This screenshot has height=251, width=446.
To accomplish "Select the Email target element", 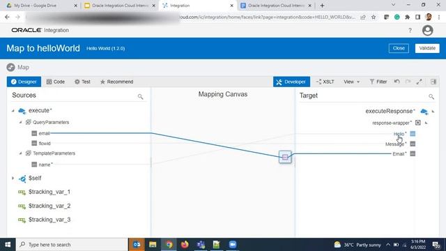I will click(399, 154).
